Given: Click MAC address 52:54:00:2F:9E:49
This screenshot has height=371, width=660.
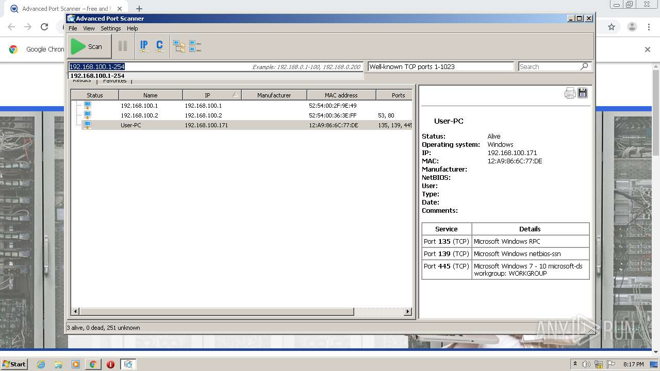Looking at the screenshot, I should coord(333,106).
